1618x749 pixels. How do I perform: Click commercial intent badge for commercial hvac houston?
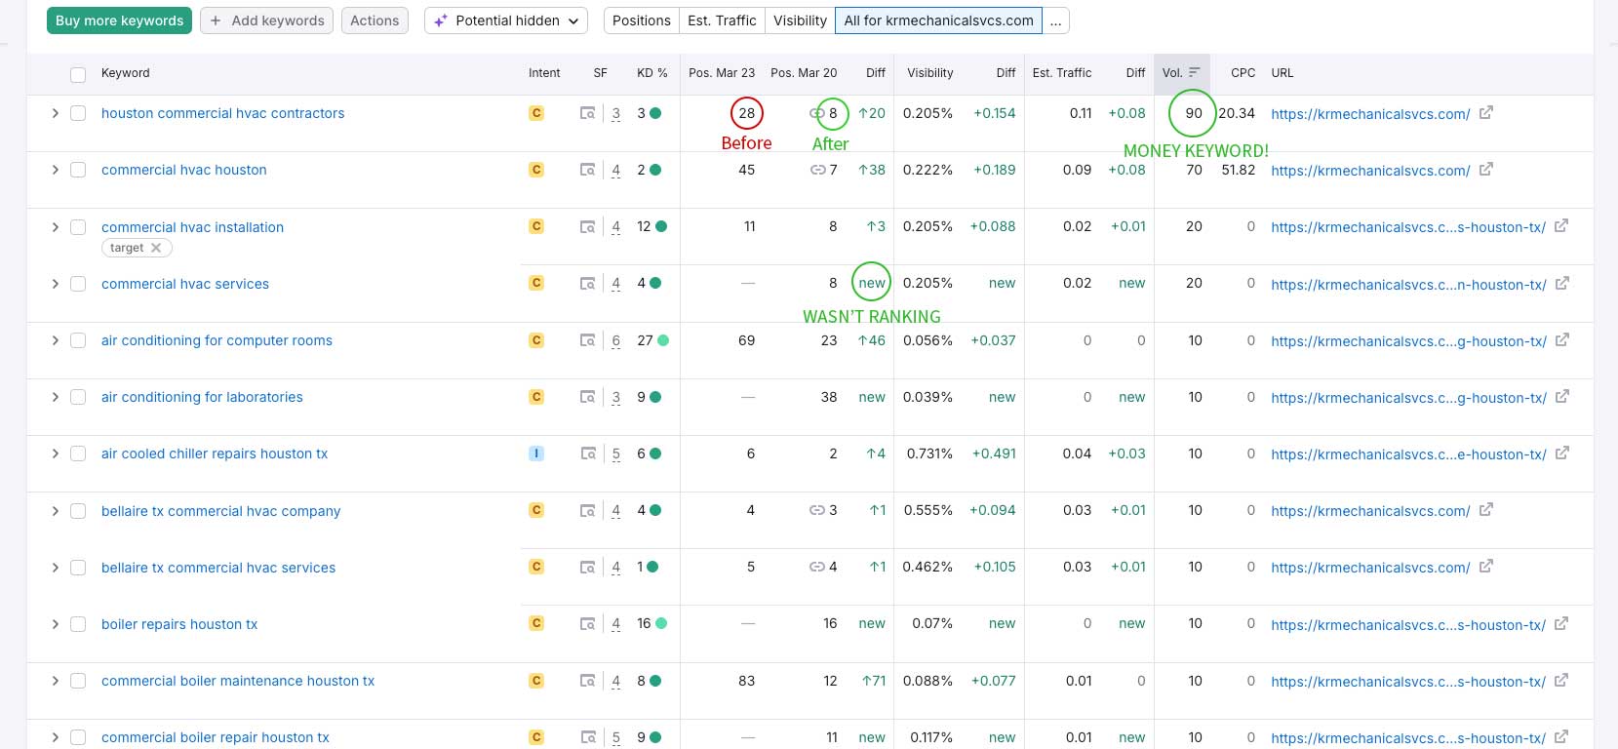tap(536, 170)
